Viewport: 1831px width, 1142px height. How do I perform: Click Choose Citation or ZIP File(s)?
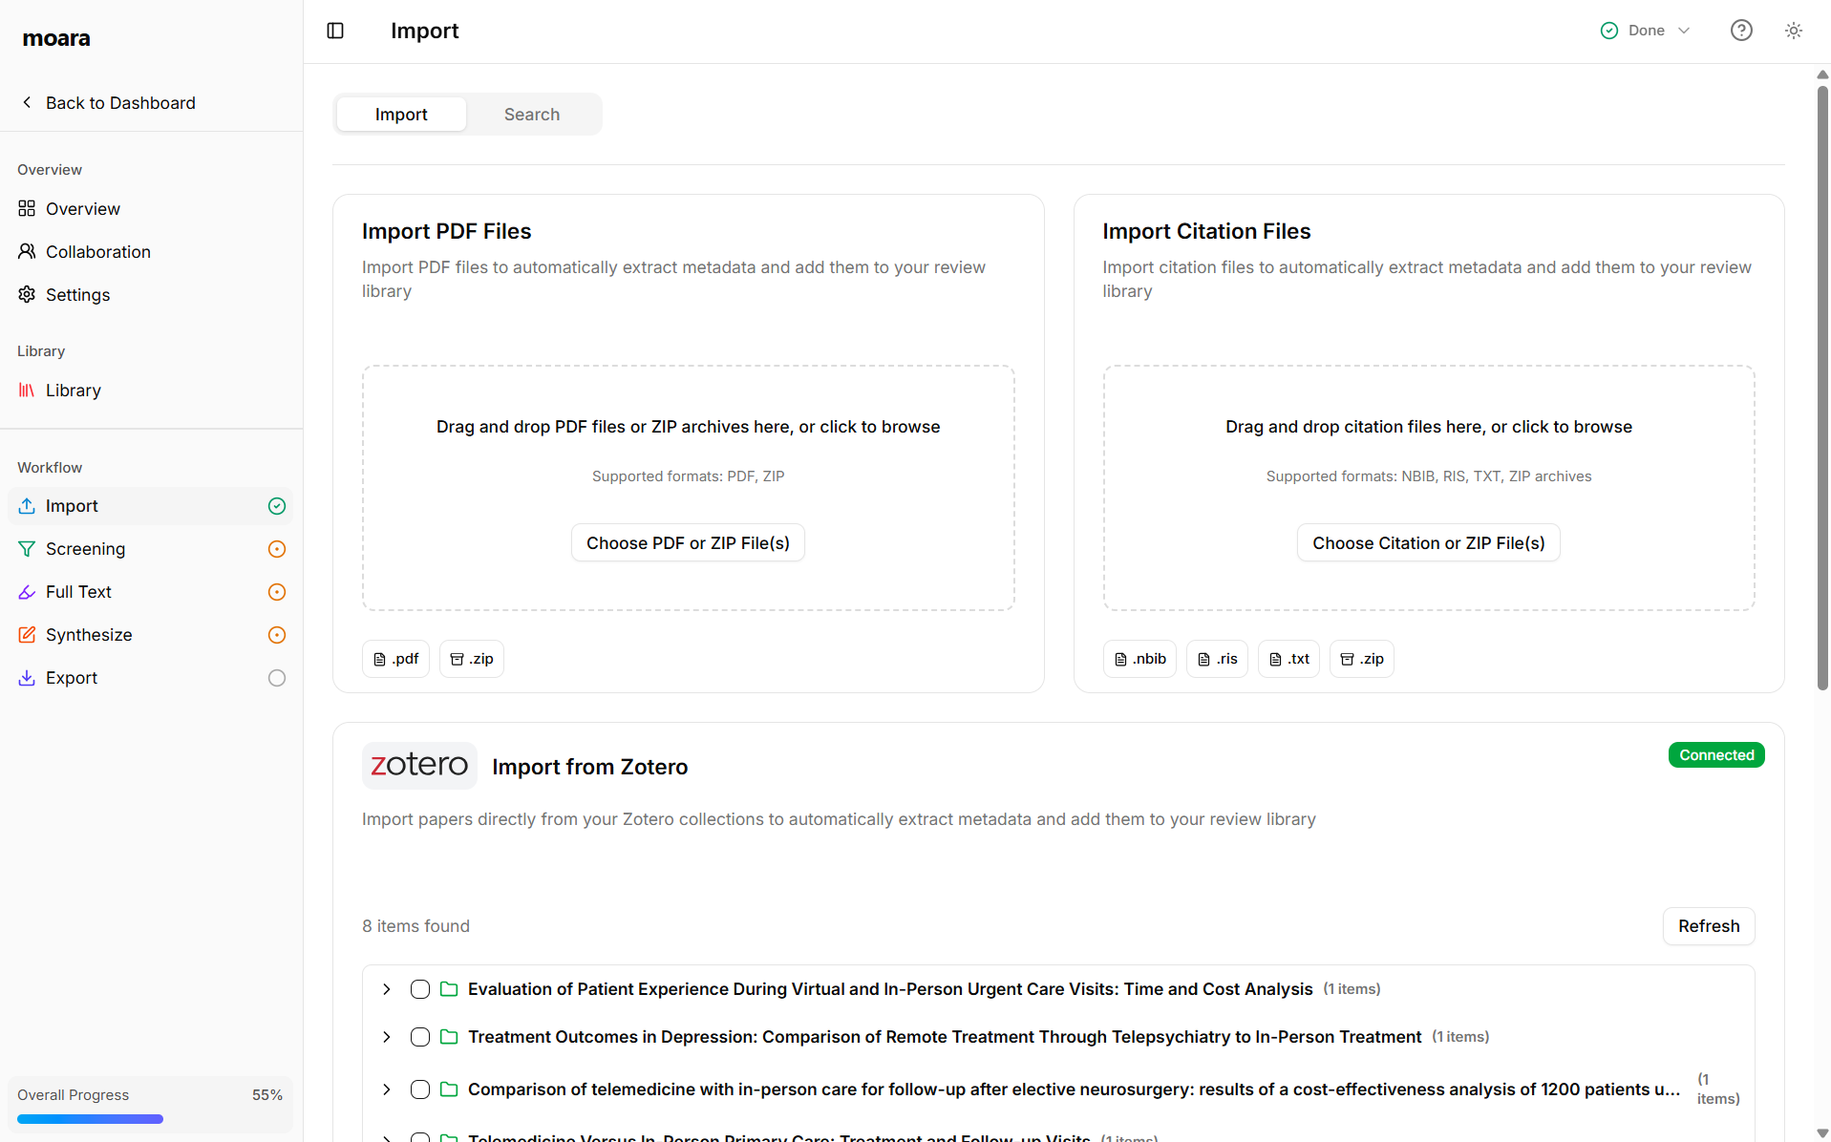[1428, 541]
